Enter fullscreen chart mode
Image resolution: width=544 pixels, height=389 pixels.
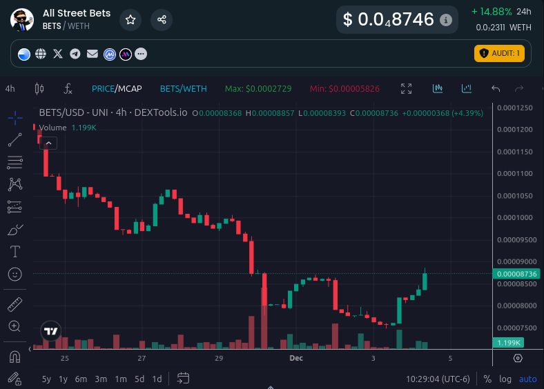(406, 89)
